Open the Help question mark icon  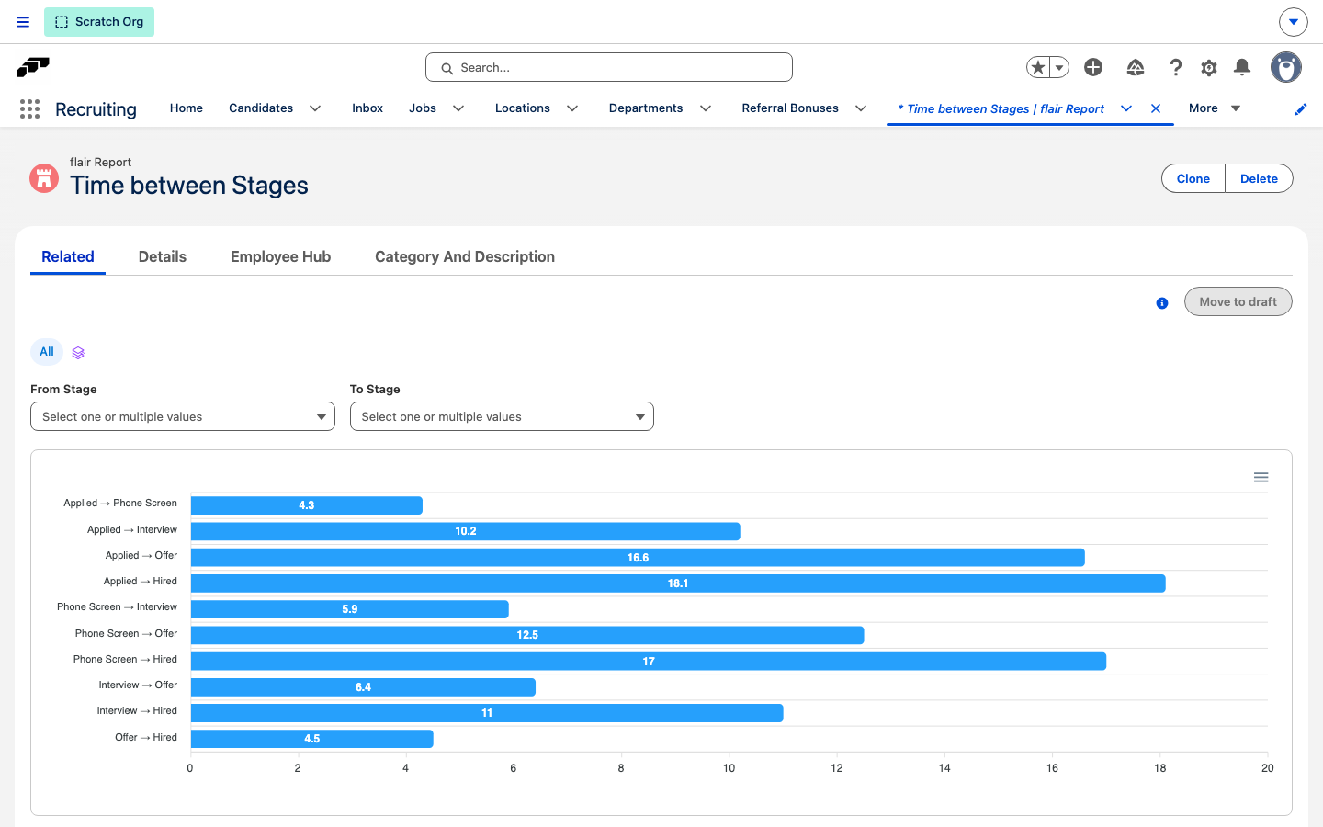[x=1175, y=67]
